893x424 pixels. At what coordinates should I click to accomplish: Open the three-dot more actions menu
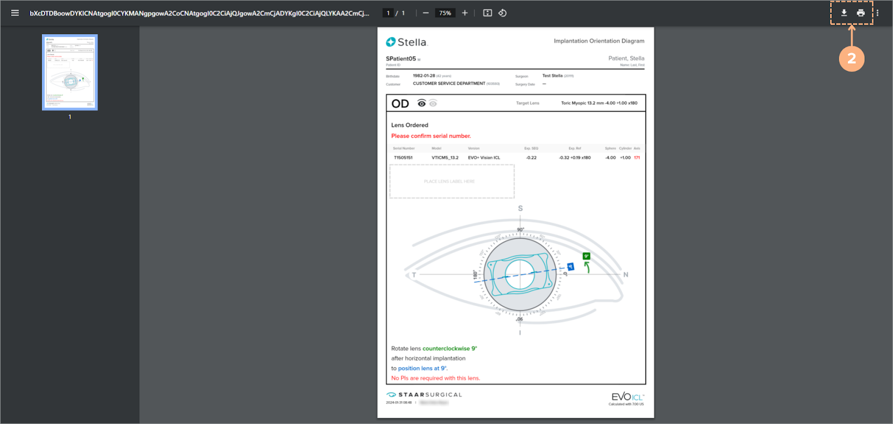pos(877,13)
